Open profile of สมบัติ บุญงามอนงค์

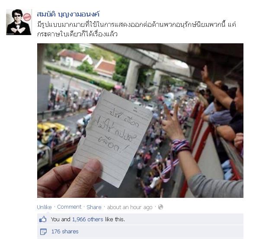tap(68, 14)
